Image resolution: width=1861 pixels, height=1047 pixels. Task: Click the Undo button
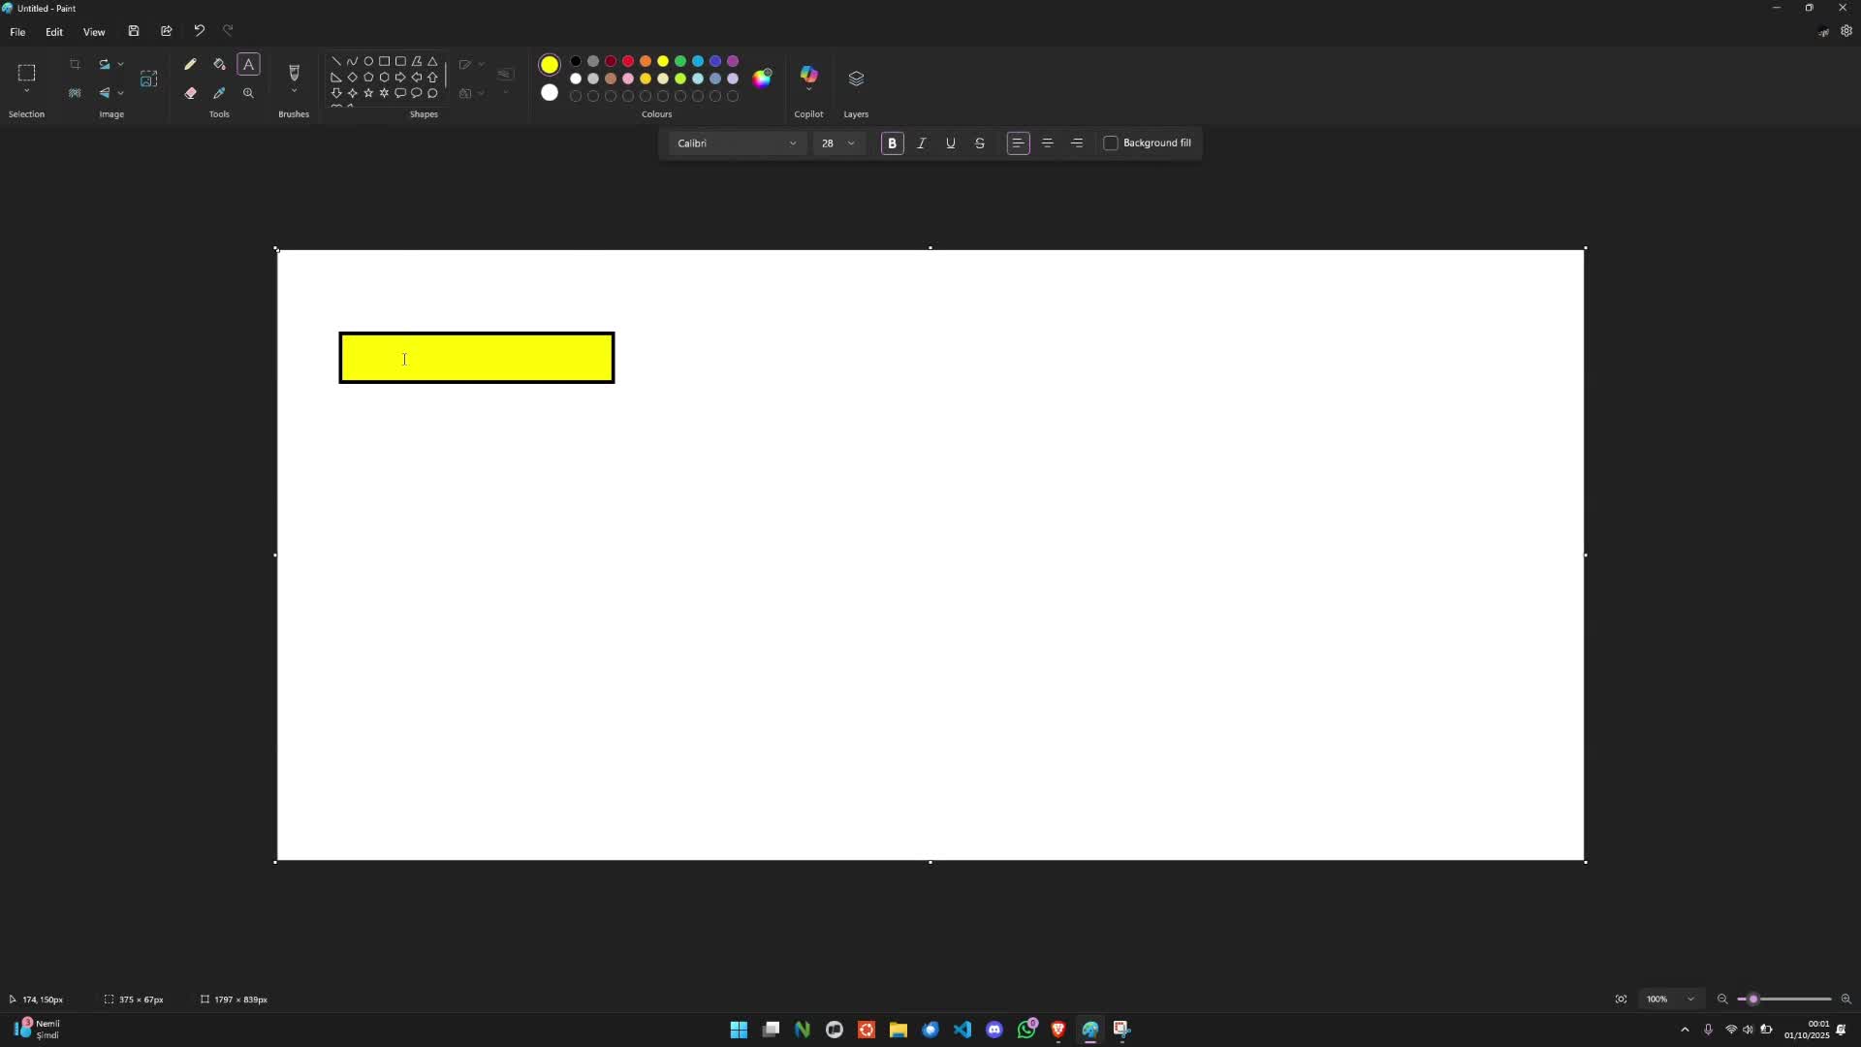coord(199,31)
